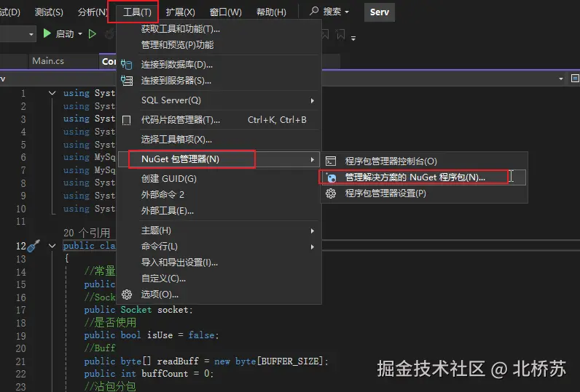This screenshot has width=580, height=392.
Task: Open the 窗口(W) menu
Action: click(x=225, y=12)
